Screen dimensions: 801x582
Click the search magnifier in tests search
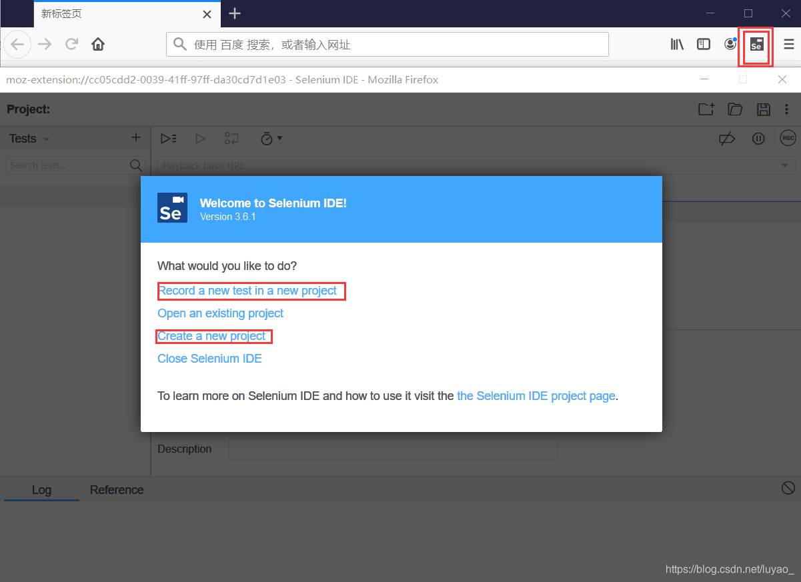(x=136, y=165)
